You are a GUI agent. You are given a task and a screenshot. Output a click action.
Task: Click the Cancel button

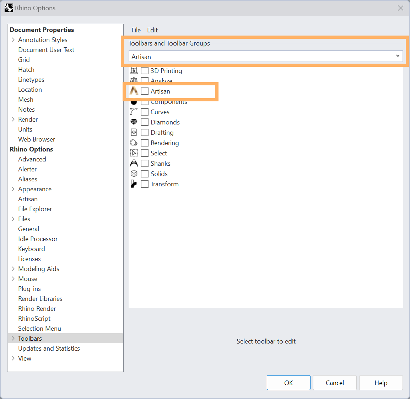pos(335,383)
